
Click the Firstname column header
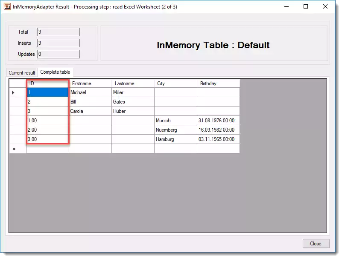(90, 83)
